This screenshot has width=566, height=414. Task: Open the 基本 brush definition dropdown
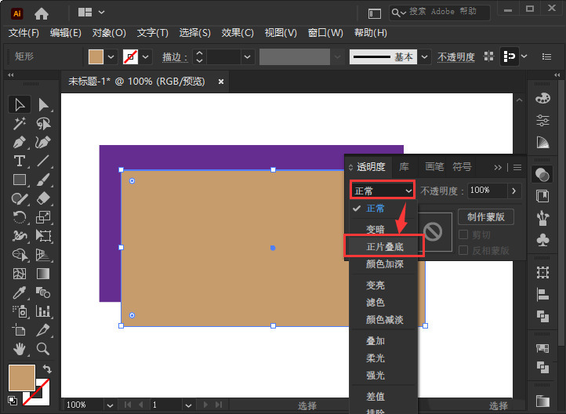[425, 56]
